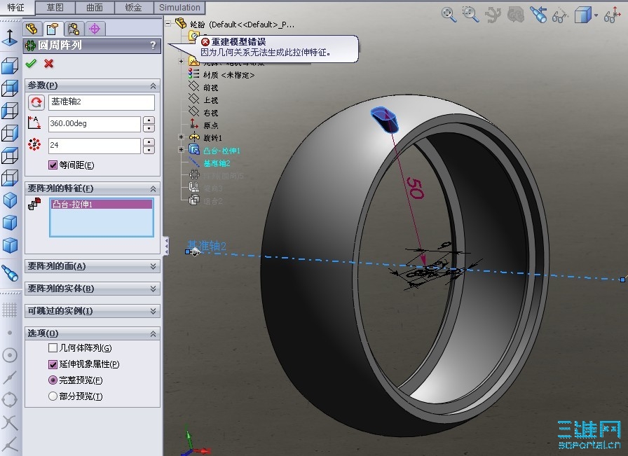
Task: Click the dotted glasses view settings icon
Action: (x=559, y=16)
